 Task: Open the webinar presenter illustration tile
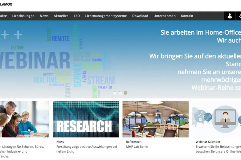[x=217, y=119]
